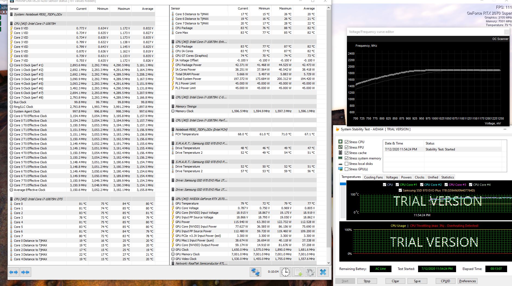The width and height of the screenshot is (512, 286).
Task: Uncheck Samsung SSD 970 EVO Plus graph
Action: pos(400,190)
